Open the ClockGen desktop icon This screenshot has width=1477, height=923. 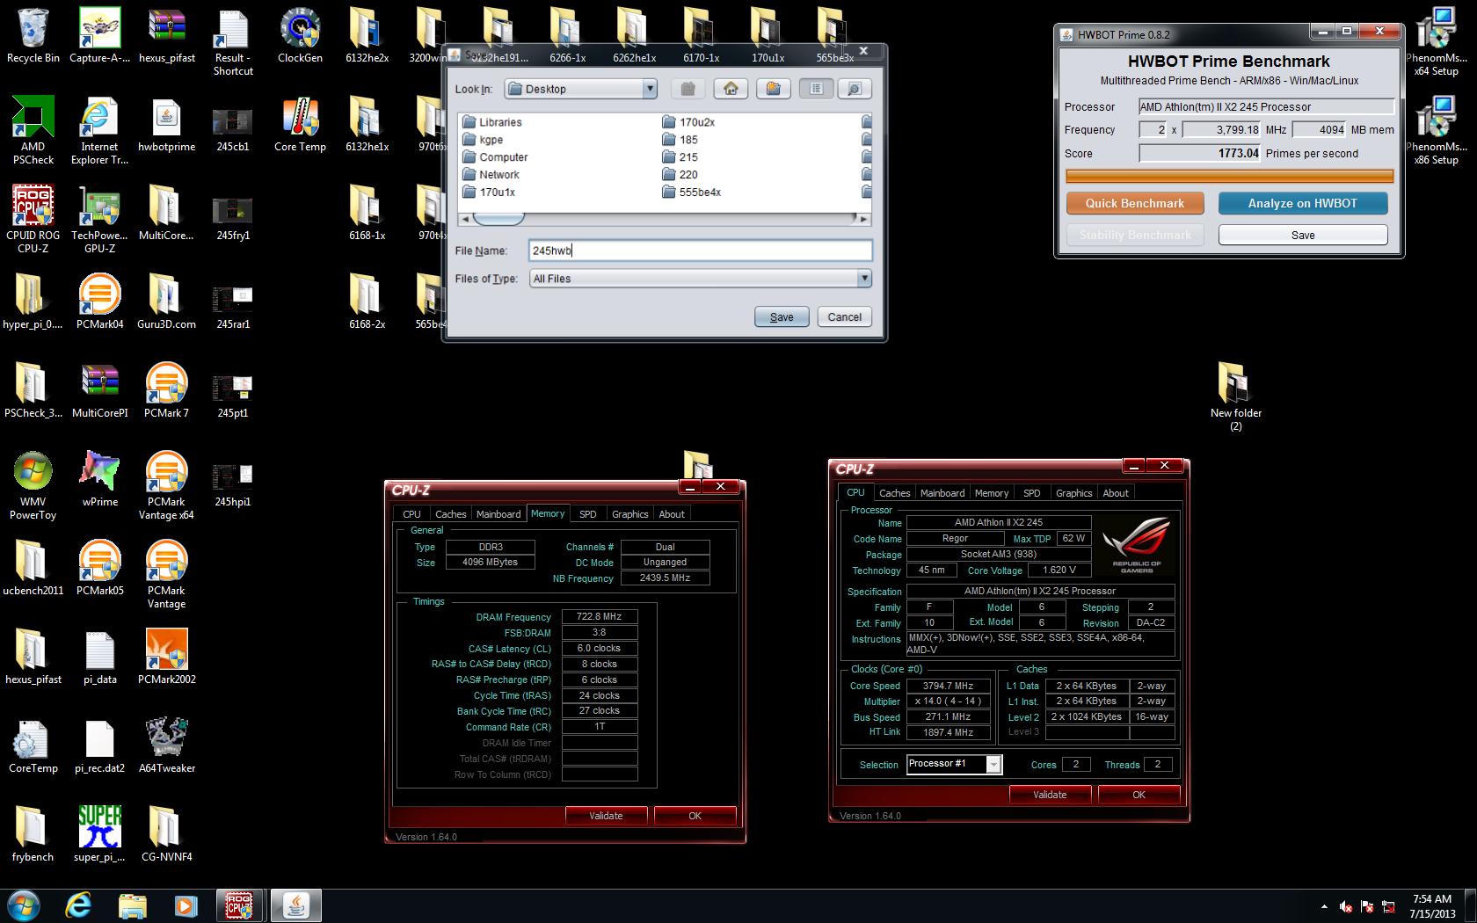pyautogui.click(x=300, y=35)
